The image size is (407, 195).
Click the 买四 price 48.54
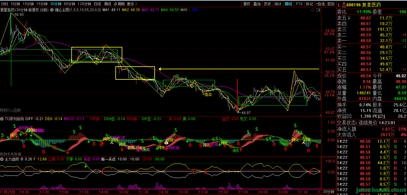pos(365,64)
